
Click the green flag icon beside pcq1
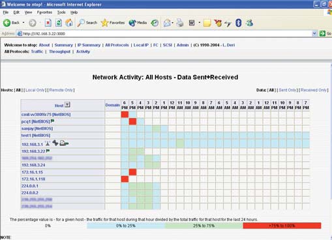tap(52, 121)
